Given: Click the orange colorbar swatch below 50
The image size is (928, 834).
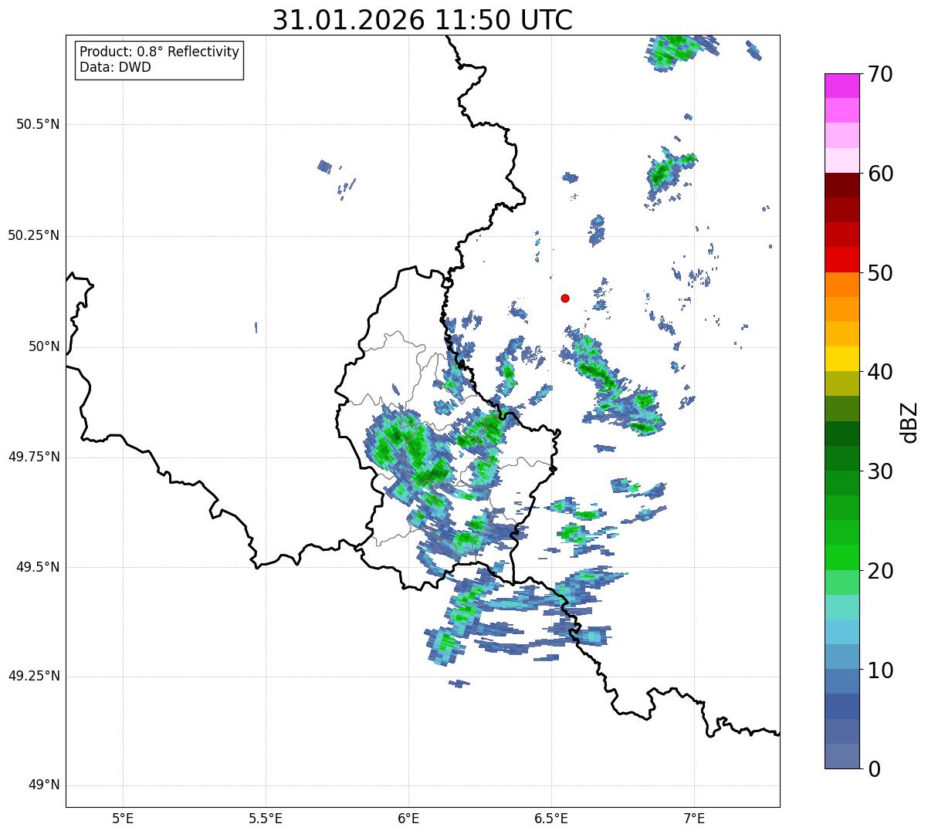Looking at the screenshot, I should pos(842,284).
